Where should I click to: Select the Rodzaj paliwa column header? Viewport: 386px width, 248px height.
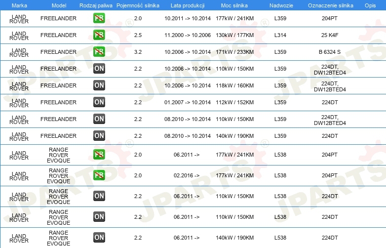point(96,5)
